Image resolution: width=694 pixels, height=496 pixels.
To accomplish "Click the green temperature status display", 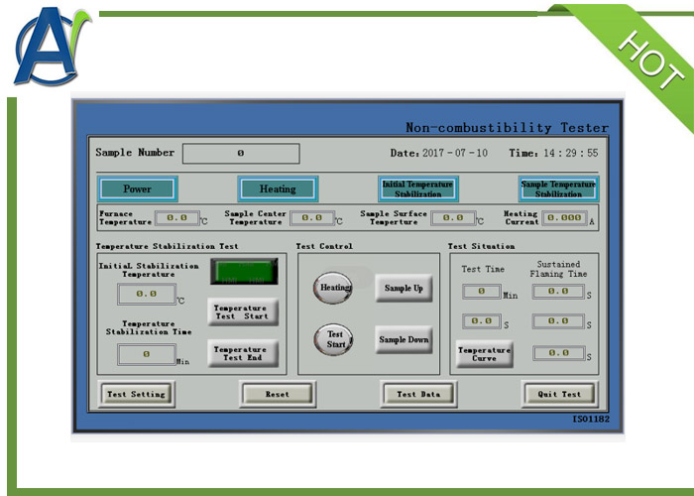I will [x=244, y=272].
